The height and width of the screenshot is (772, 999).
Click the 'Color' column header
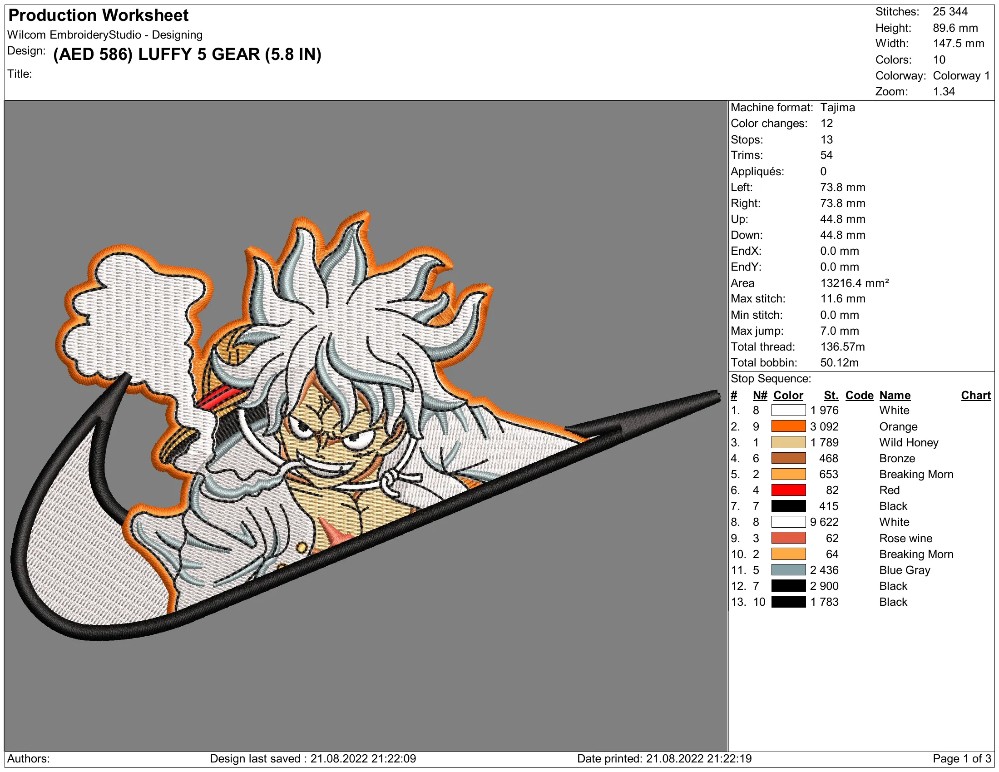pos(788,395)
